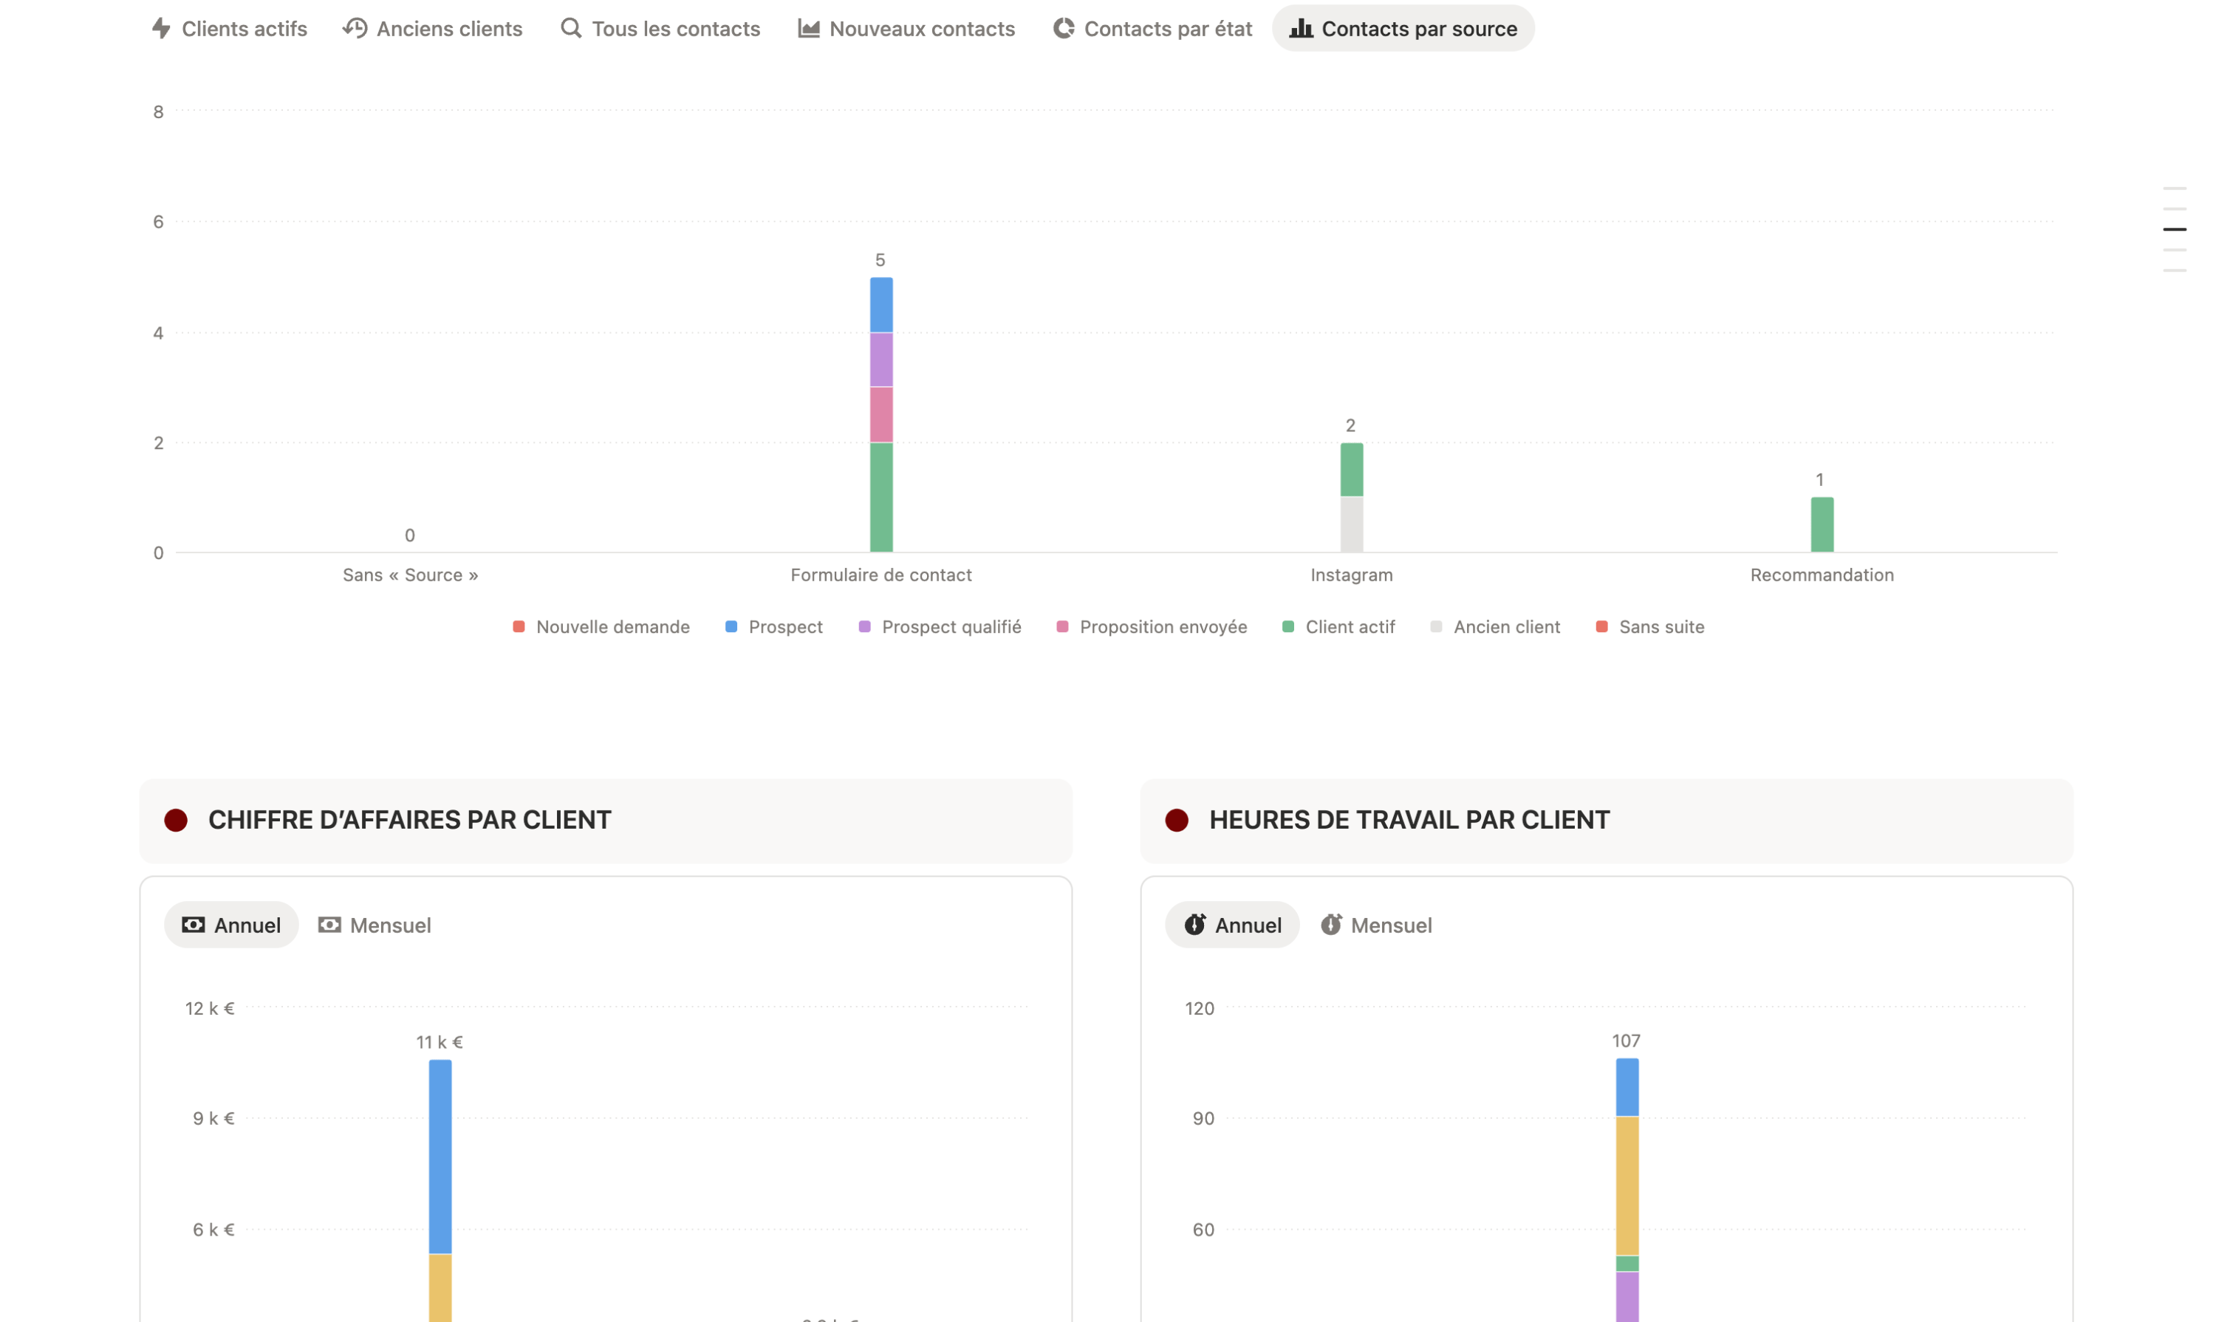Click the bar-chart icon in Contacts par source
The height and width of the screenshot is (1322, 2216).
tap(1301, 27)
